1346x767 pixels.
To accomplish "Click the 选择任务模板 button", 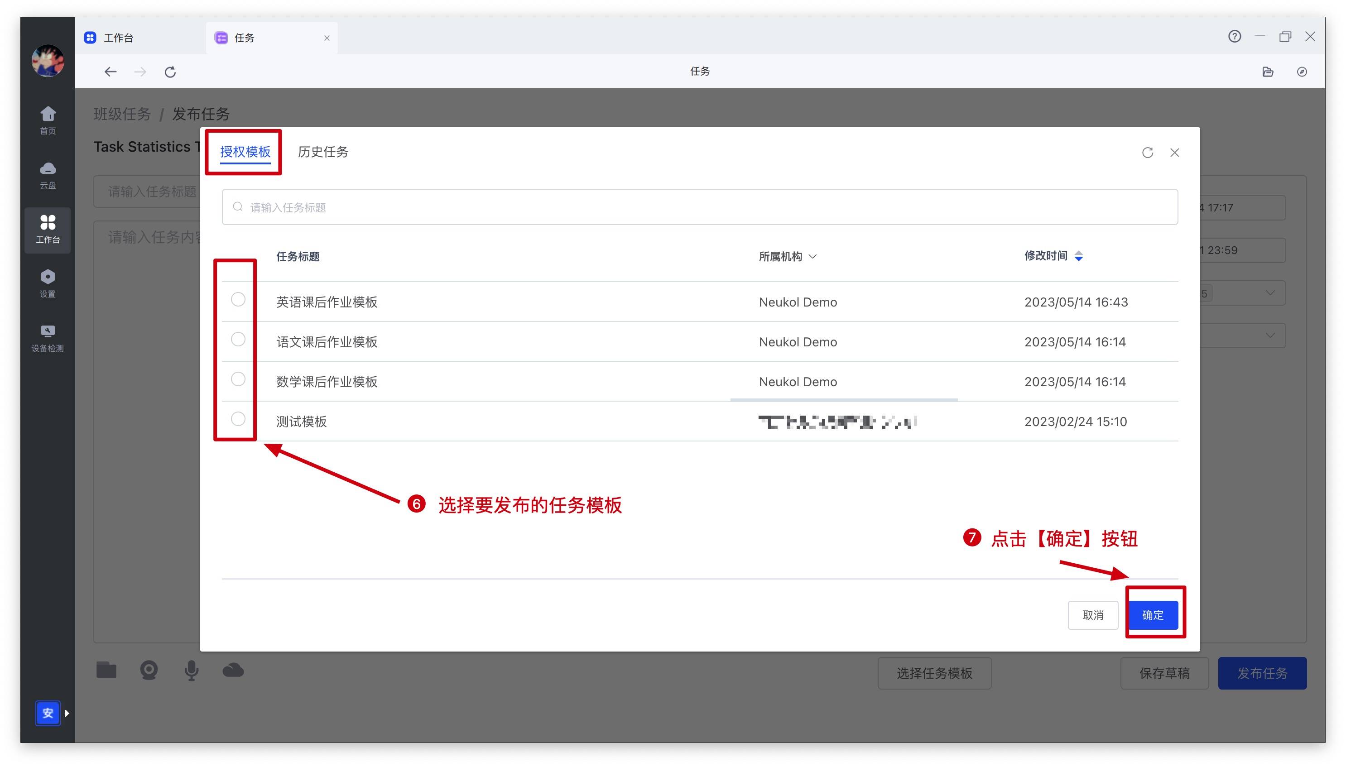I will point(934,673).
